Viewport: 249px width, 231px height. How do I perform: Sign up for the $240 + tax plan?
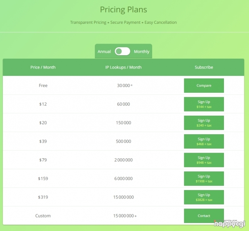coord(204,123)
